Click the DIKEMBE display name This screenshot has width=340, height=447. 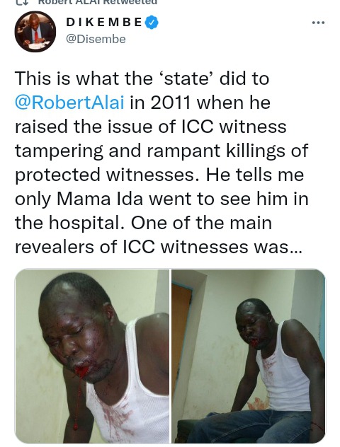[x=104, y=22]
